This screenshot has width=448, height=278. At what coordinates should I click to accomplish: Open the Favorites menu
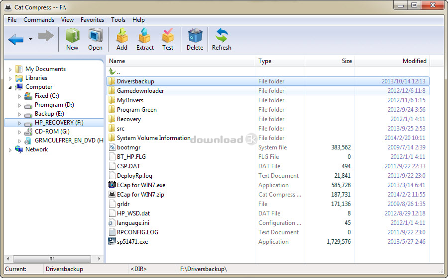click(x=92, y=20)
